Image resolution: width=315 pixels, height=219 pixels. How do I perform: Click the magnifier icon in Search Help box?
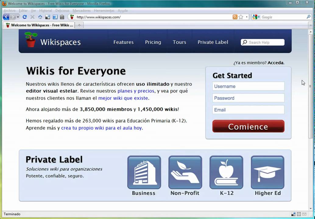(245, 42)
